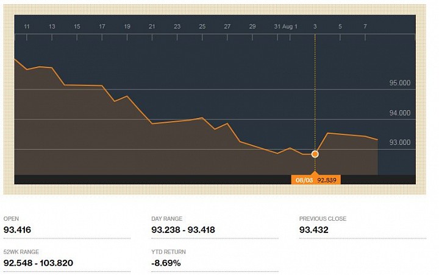Viewport: 439px width, 275px height.
Task: Click the Aug 1 date label
Action: click(290, 27)
